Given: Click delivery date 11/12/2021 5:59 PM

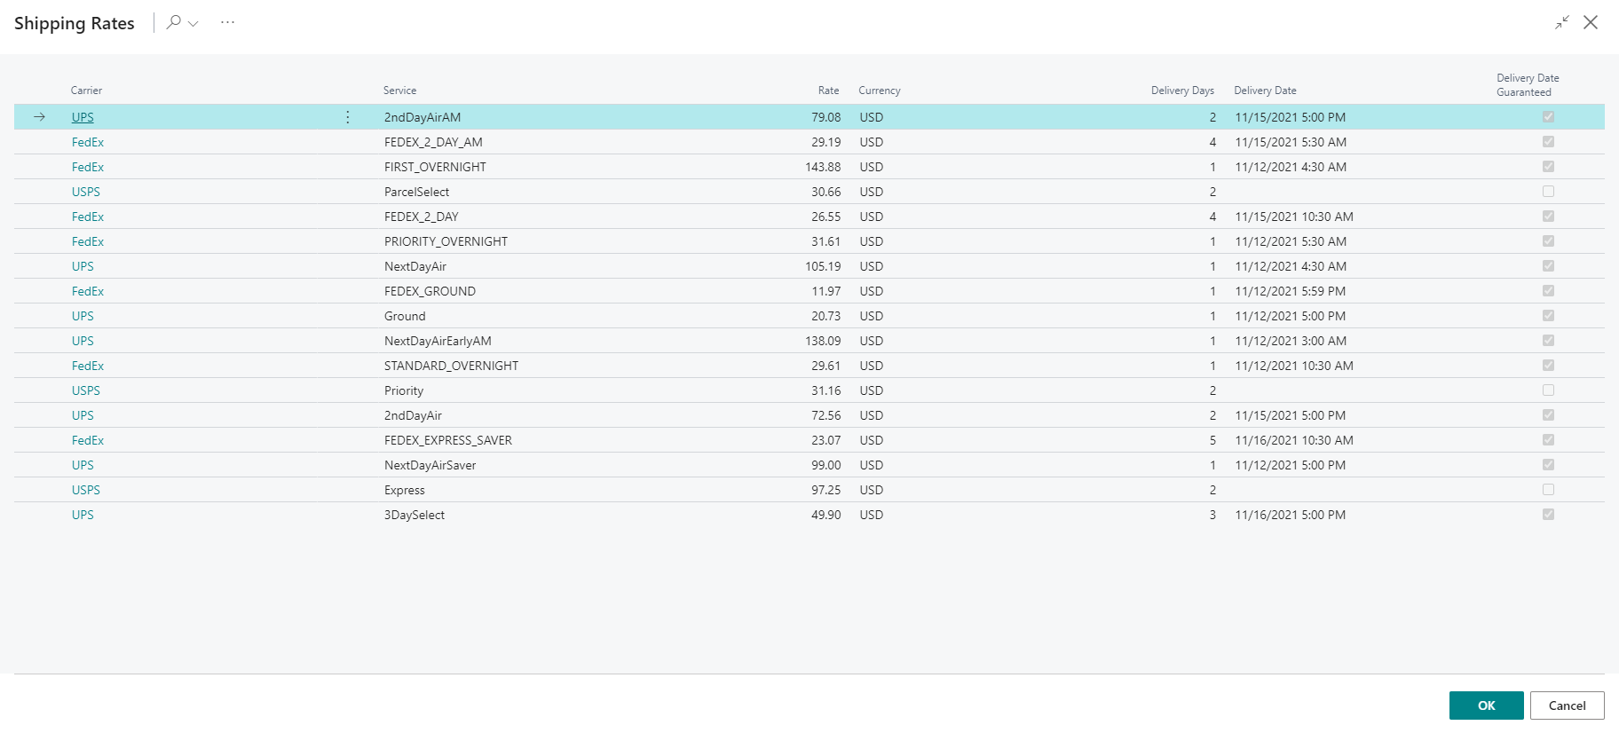Looking at the screenshot, I should coord(1290,291).
